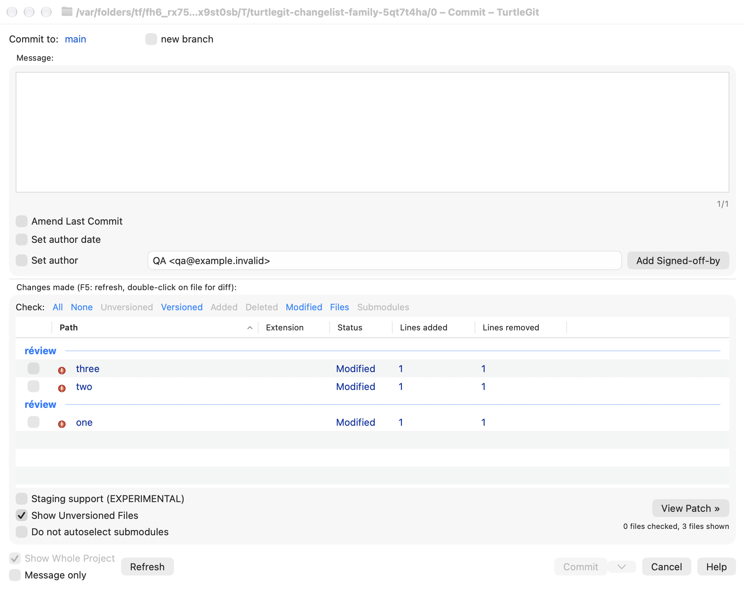Check the file 'three' for commit
This screenshot has height=590, width=745.
point(34,368)
